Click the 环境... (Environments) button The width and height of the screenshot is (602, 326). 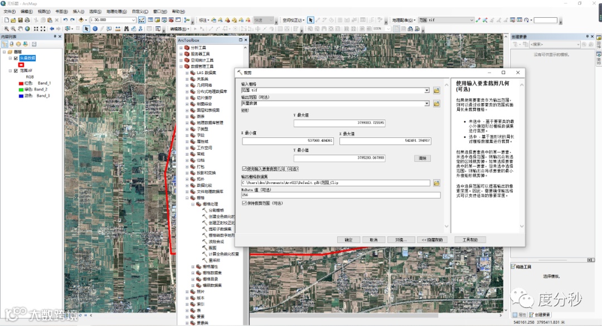(401, 240)
